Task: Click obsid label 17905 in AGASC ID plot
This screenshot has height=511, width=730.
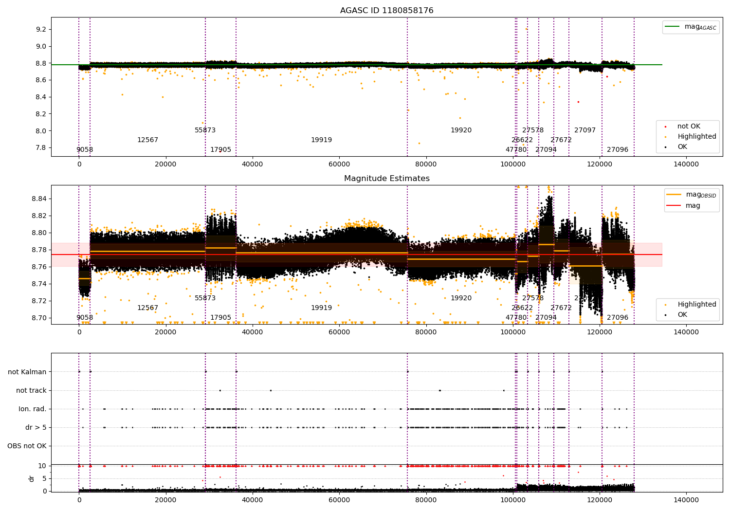Action: click(x=220, y=150)
